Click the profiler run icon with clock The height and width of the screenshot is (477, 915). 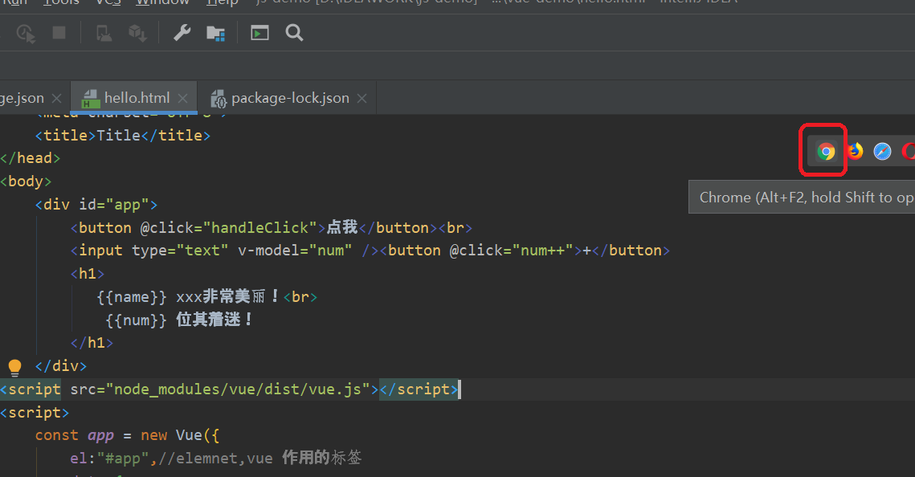click(26, 33)
